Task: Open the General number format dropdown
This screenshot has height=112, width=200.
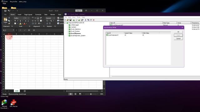Action: (x=54, y=18)
